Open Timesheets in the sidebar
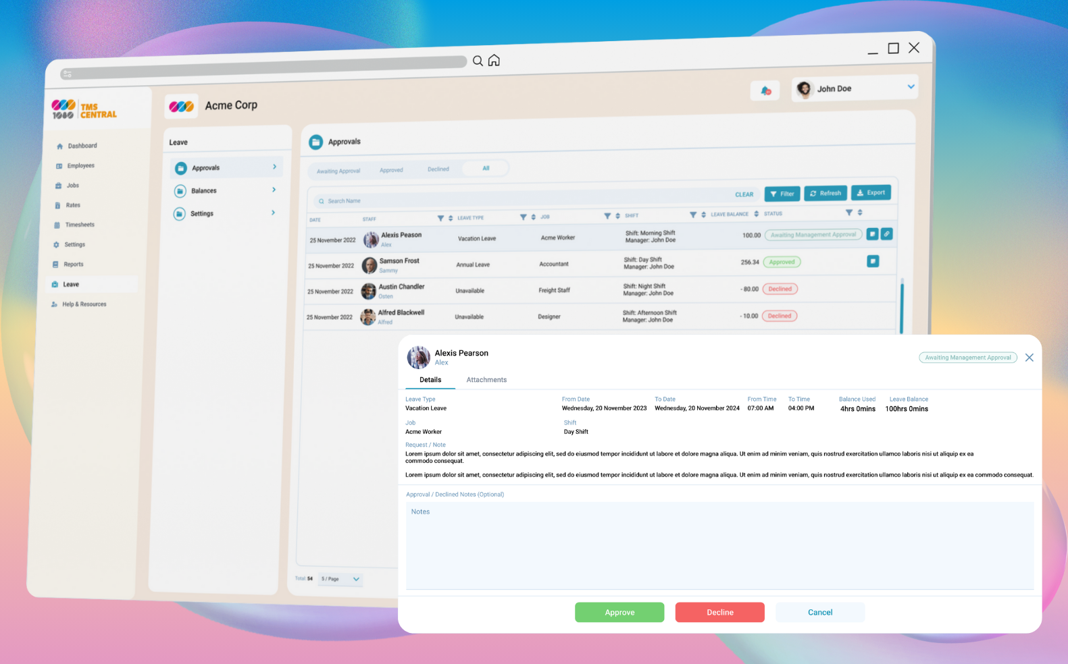1068x664 pixels. coord(79,225)
